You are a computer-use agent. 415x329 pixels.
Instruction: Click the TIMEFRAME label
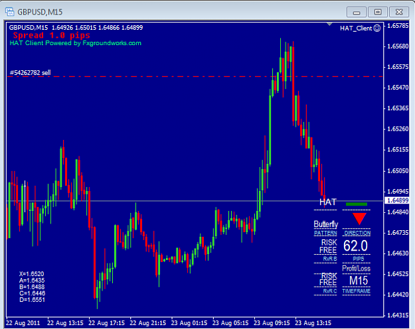[357, 291]
